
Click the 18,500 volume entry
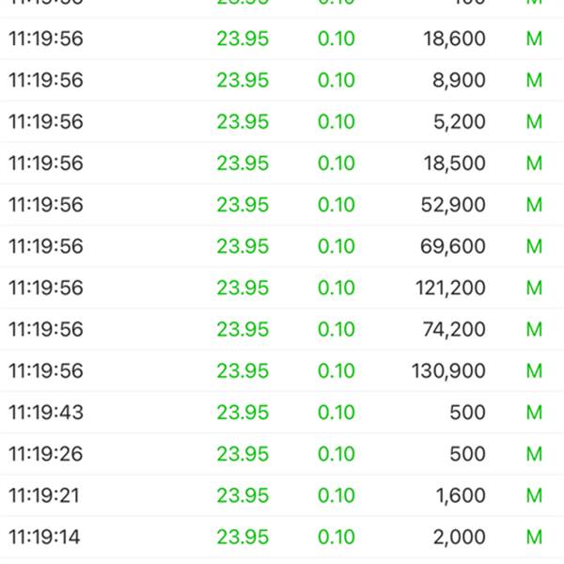(452, 164)
